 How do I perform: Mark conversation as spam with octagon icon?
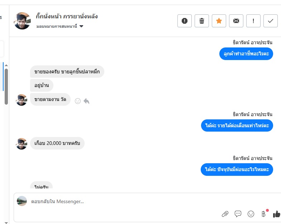(185, 21)
